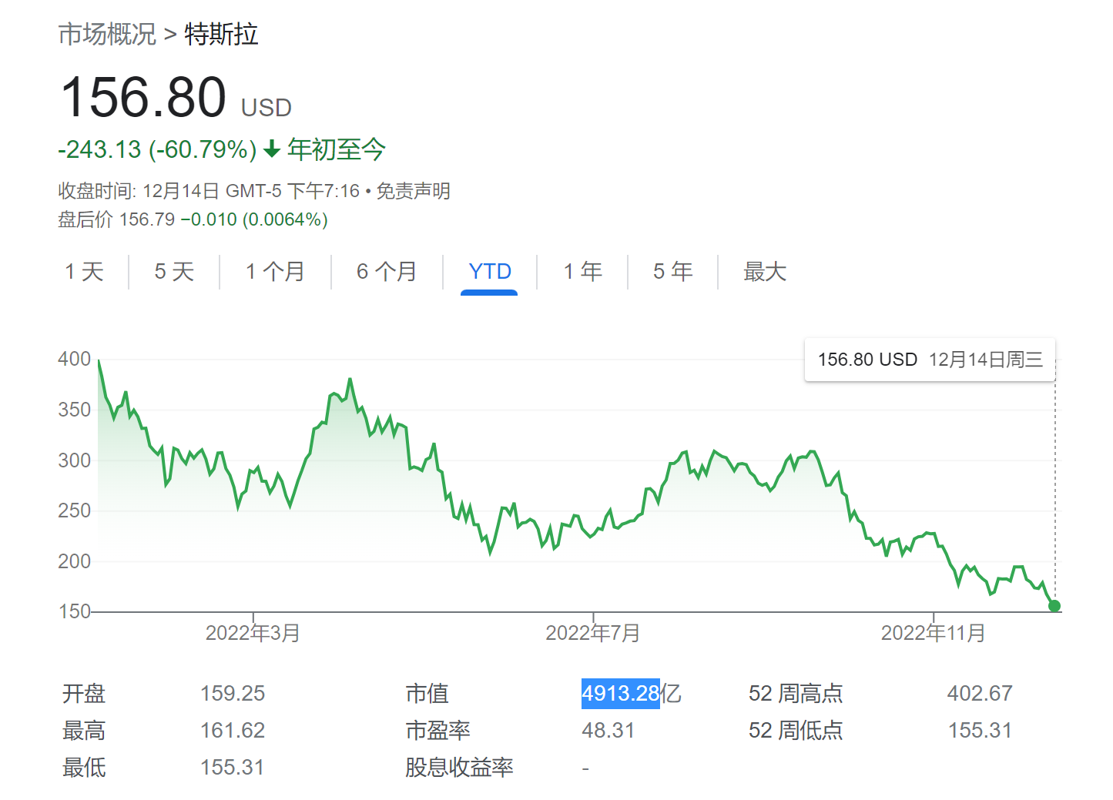The image size is (1113, 800).
Task: Switch to the 1 个月 tab
Action: coord(275,272)
